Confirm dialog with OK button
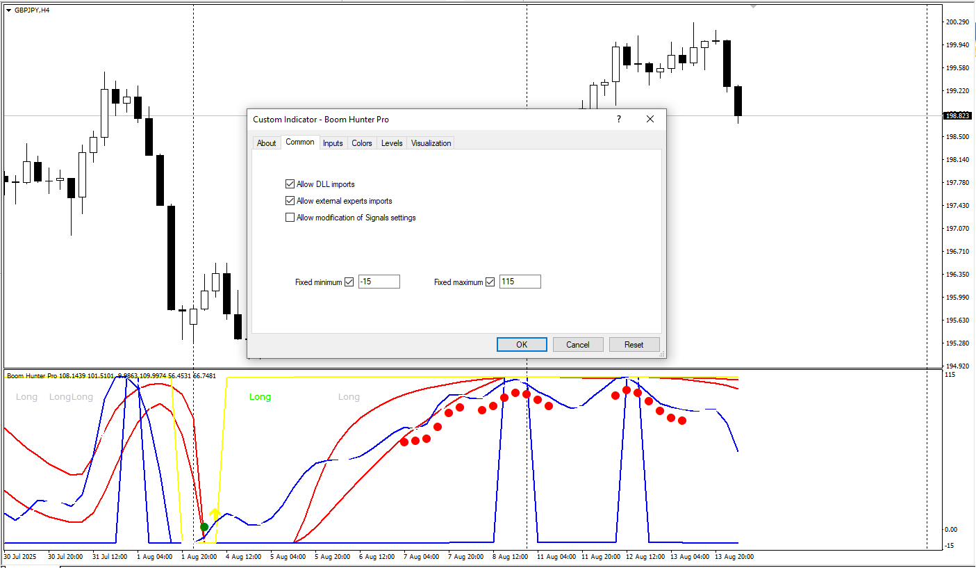 [x=522, y=344]
